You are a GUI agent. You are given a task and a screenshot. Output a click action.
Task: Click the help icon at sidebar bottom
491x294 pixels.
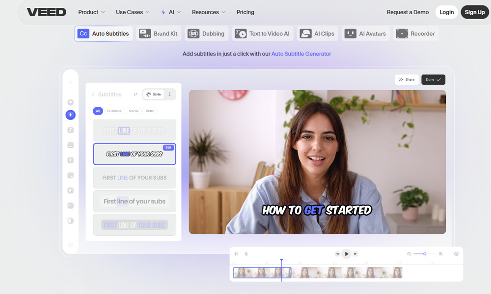pyautogui.click(x=70, y=245)
